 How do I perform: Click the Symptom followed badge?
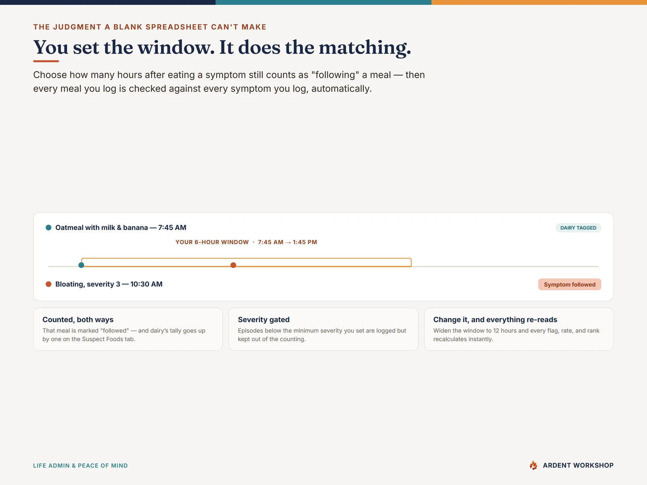tap(569, 285)
